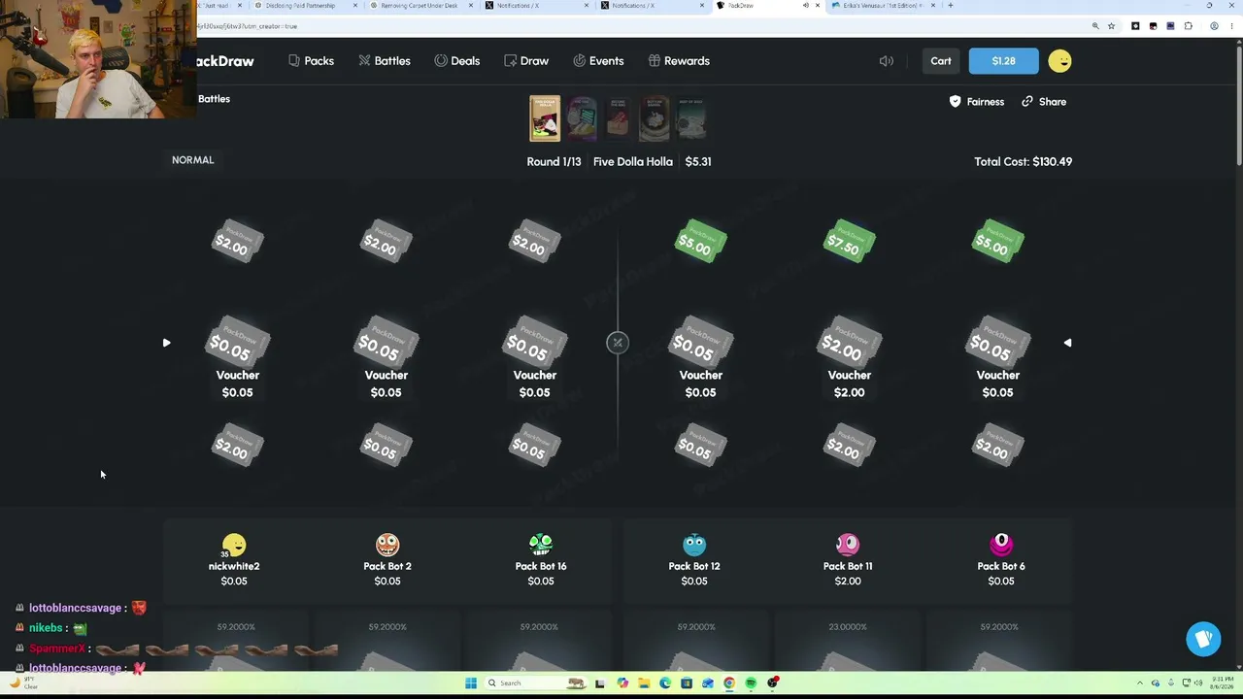Mute the site sound with the speaker icon
The width and height of the screenshot is (1243, 699).
886,61
